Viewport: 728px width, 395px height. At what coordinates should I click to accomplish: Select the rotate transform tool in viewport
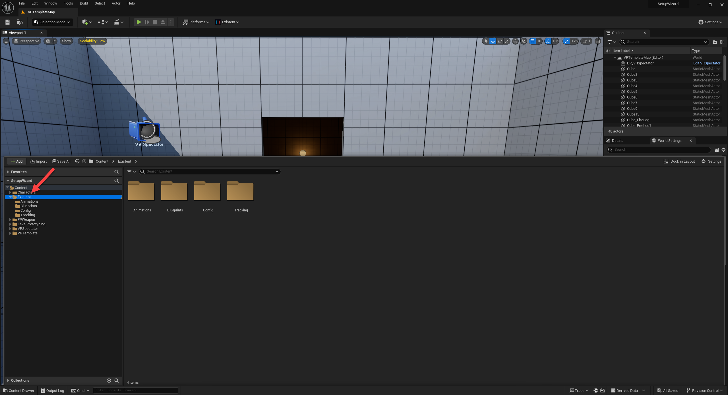pos(500,41)
